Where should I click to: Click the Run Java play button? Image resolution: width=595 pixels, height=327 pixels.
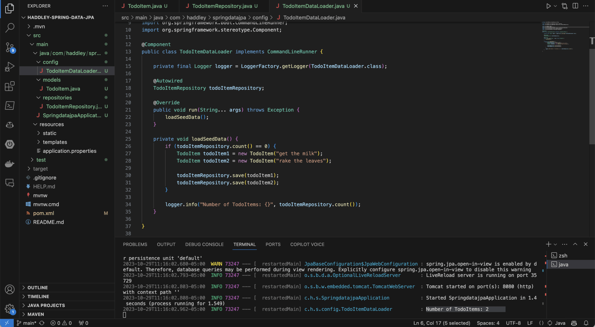pos(548,6)
